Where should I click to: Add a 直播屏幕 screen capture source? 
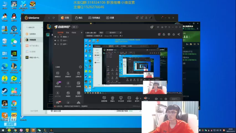[104, 99]
